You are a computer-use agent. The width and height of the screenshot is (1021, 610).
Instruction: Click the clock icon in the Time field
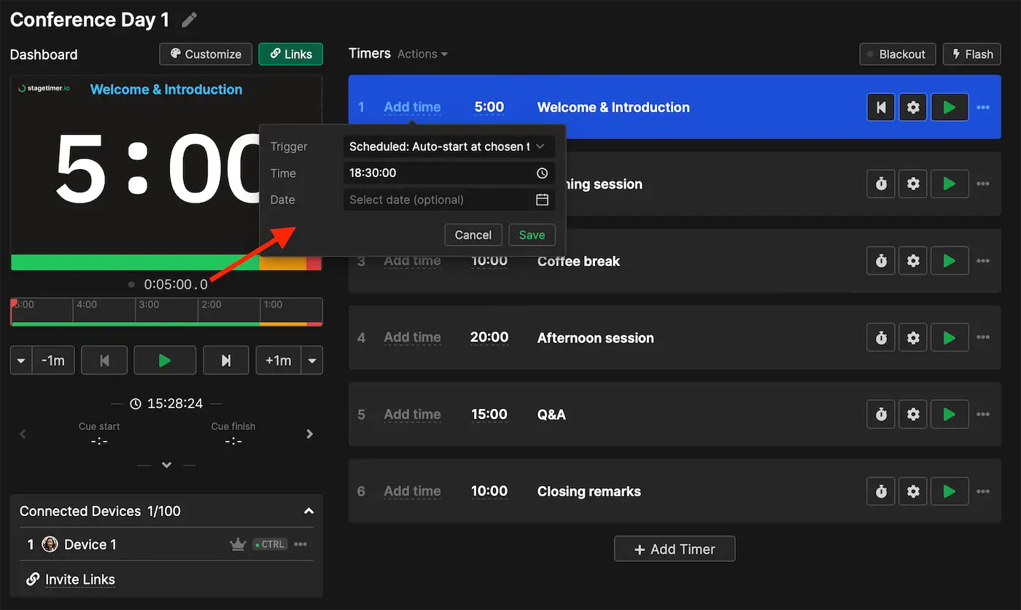(x=541, y=173)
